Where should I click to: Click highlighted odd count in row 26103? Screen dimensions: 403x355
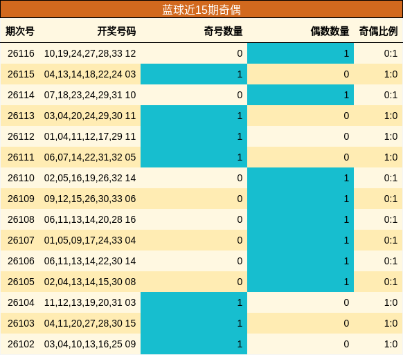(194, 323)
